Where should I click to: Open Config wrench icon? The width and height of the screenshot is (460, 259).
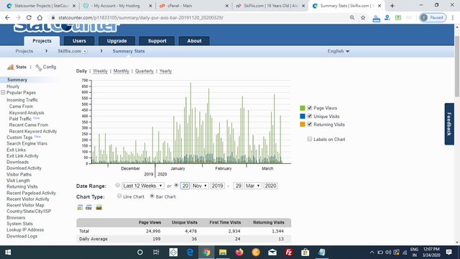[x=38, y=68]
